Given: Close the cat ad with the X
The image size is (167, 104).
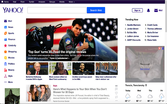Looking at the screenshot, I should (x=163, y=49).
